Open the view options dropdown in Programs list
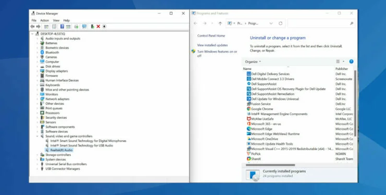Screen dimensions: 386x195 click(x=343, y=62)
